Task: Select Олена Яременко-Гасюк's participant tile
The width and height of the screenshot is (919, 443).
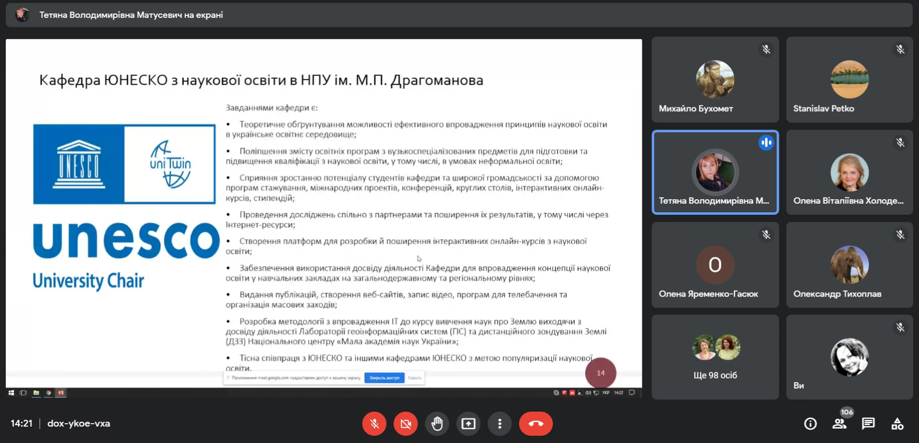Action: tap(715, 265)
